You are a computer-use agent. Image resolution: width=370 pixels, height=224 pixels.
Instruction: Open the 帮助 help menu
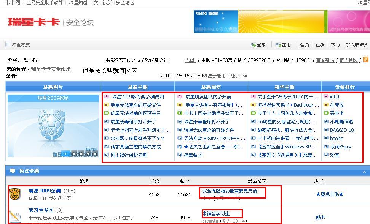pyautogui.click(x=335, y=45)
